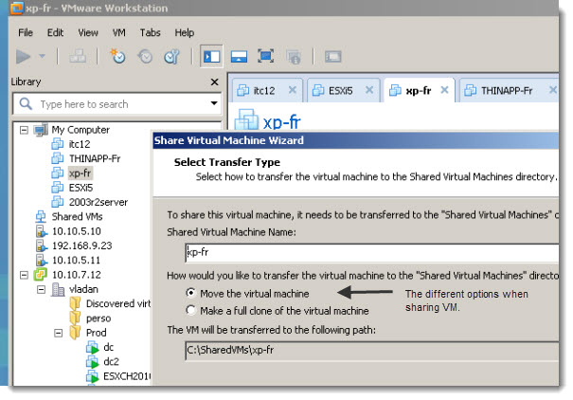Viewport: 573px width, 400px height.
Task: Open the library search filter dropdown
Action: (214, 103)
